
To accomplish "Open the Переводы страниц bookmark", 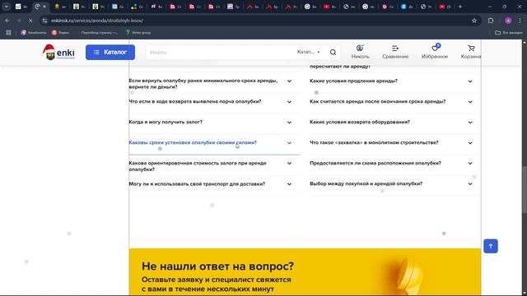I will click(100, 33).
